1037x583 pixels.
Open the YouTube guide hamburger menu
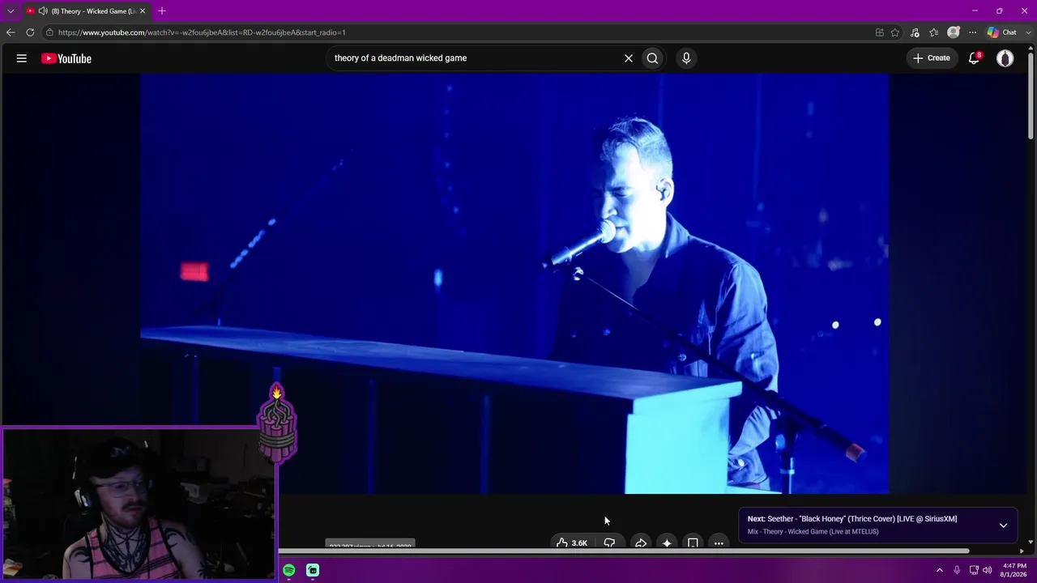(22, 58)
